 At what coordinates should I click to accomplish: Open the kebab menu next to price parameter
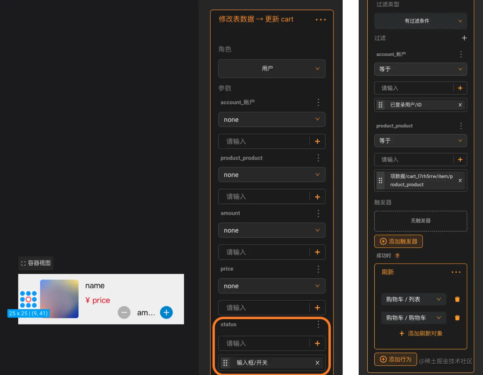point(318,269)
